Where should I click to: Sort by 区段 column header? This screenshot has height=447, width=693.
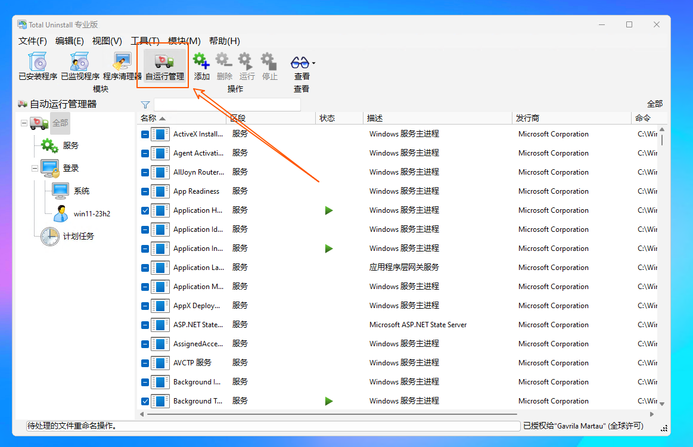271,118
